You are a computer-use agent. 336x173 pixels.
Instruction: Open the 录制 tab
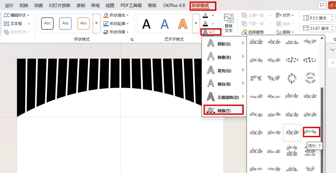pyautogui.click(x=81, y=5)
